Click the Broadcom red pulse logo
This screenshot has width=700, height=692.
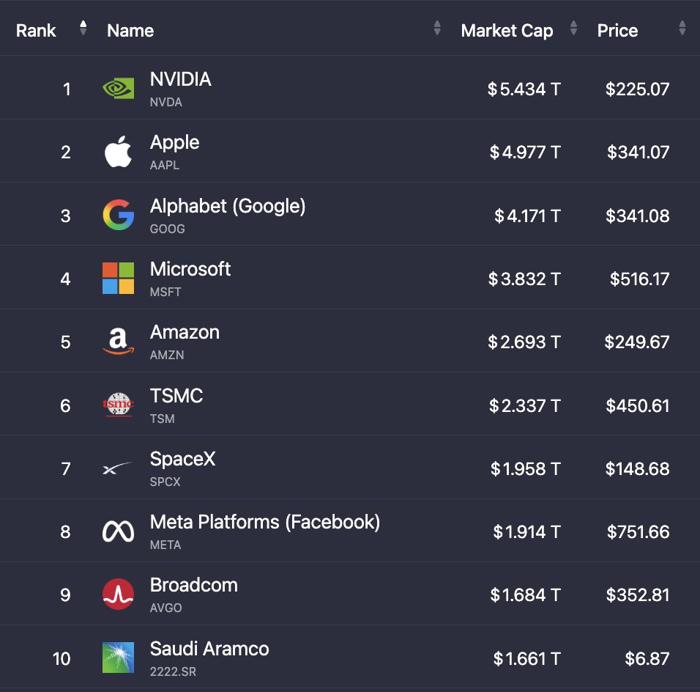tap(119, 595)
